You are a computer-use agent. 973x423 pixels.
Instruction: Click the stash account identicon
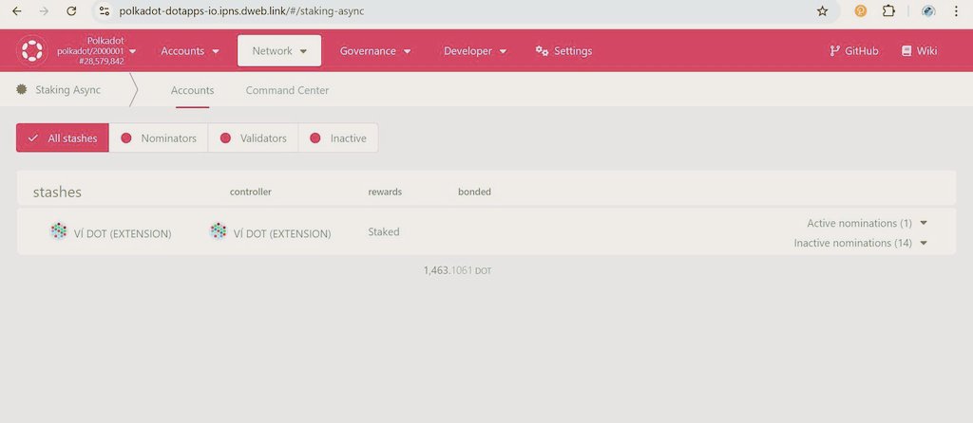pos(58,231)
